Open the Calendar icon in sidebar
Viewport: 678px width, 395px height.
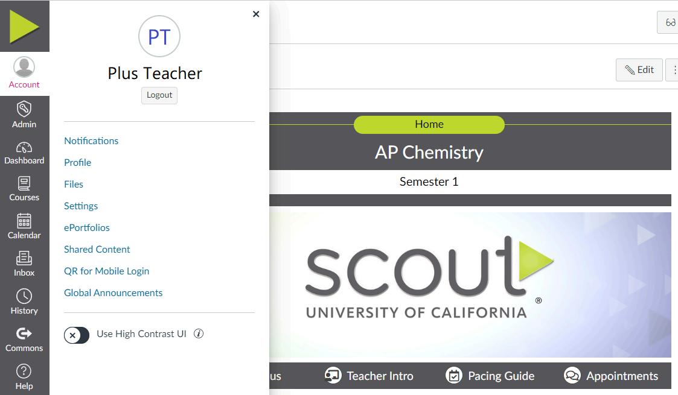click(24, 221)
